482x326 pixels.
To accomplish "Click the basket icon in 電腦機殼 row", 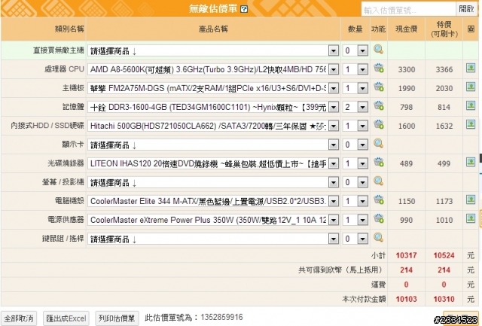I will [x=379, y=200].
